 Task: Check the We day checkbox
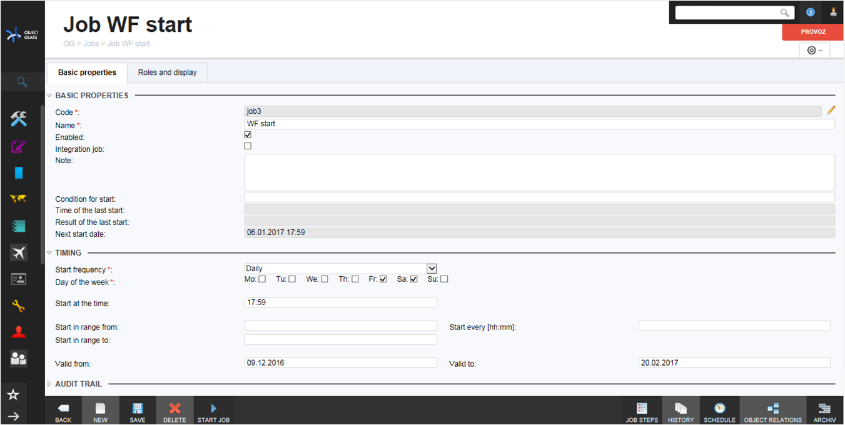coord(325,279)
